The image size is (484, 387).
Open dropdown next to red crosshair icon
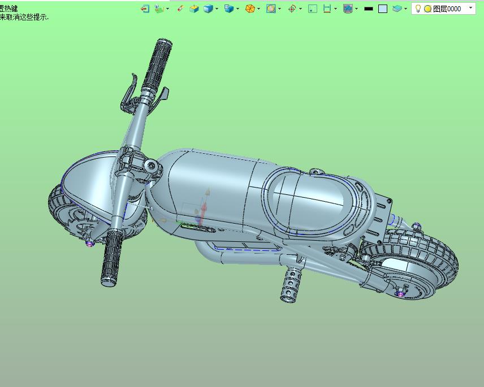click(x=300, y=9)
